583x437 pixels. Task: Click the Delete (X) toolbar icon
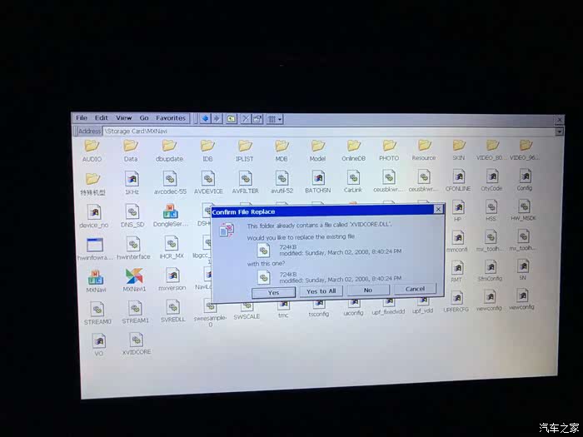246,119
